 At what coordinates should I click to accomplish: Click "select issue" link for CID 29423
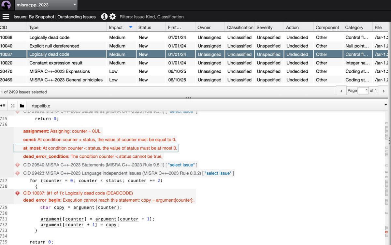click(x=218, y=173)
